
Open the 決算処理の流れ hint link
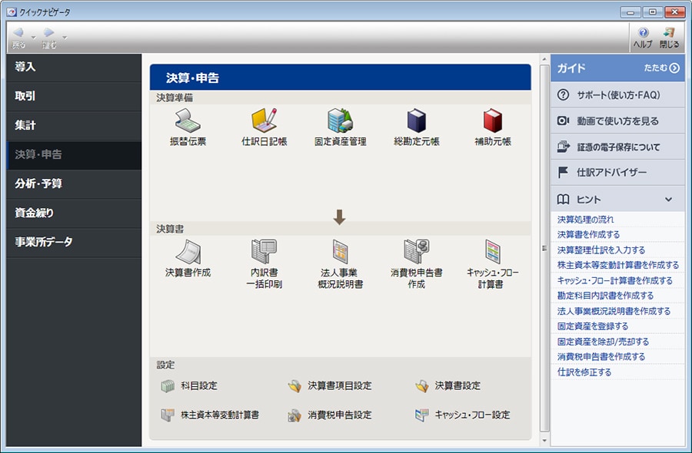586,220
